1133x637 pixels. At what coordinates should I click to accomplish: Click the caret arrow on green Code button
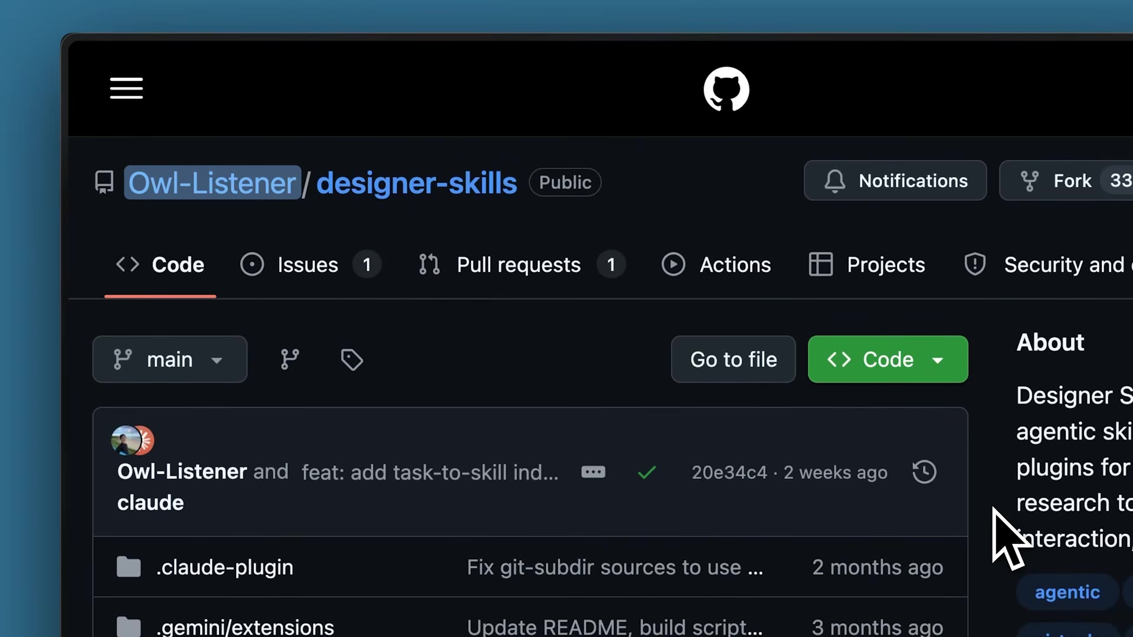938,360
